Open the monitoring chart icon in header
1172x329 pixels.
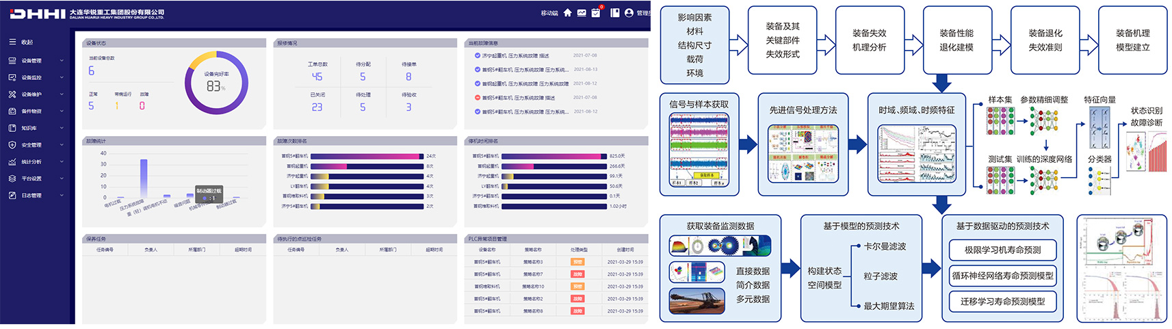click(582, 13)
